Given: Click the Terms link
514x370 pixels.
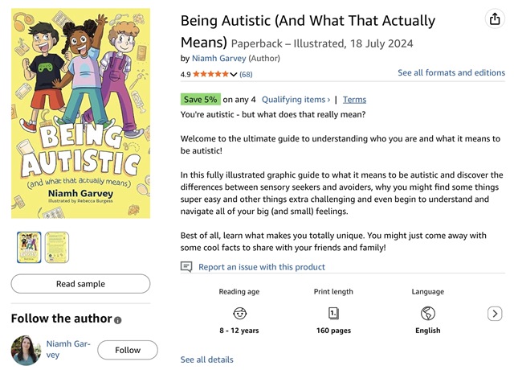Looking at the screenshot, I should 354,100.
